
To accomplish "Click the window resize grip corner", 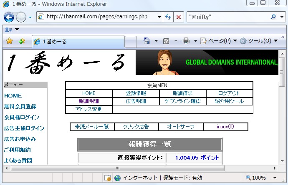I will 283,180.
